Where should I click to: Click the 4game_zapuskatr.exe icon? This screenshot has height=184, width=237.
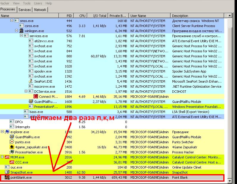tap(12, 147)
